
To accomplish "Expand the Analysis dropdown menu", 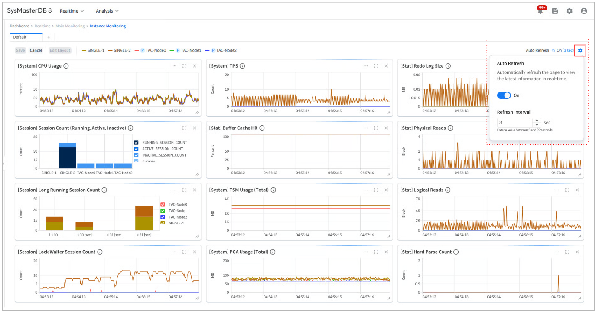I will tap(107, 11).
